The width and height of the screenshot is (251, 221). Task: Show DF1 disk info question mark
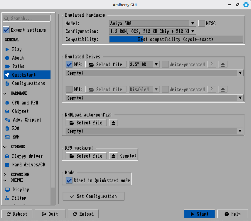pyautogui.click(x=212, y=90)
